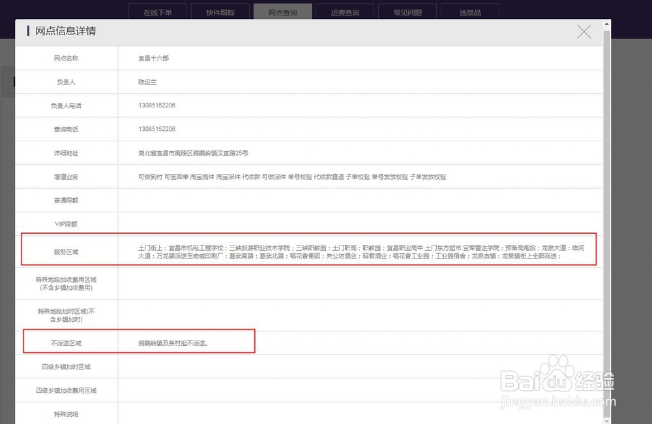Viewport: 652px width, 424px height.
Task: Click the 服务区域 description text
Action: click(x=361, y=251)
